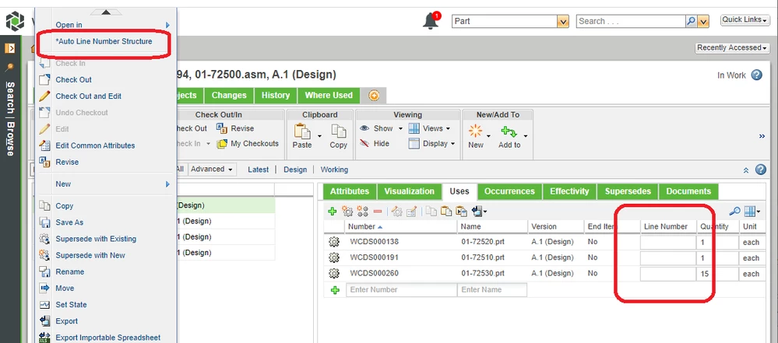Switch to the Where Used tab

[329, 95]
